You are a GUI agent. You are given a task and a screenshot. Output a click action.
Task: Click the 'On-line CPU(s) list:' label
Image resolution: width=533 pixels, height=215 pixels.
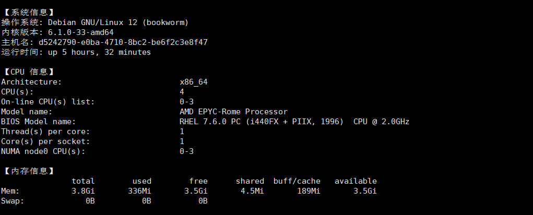point(48,102)
